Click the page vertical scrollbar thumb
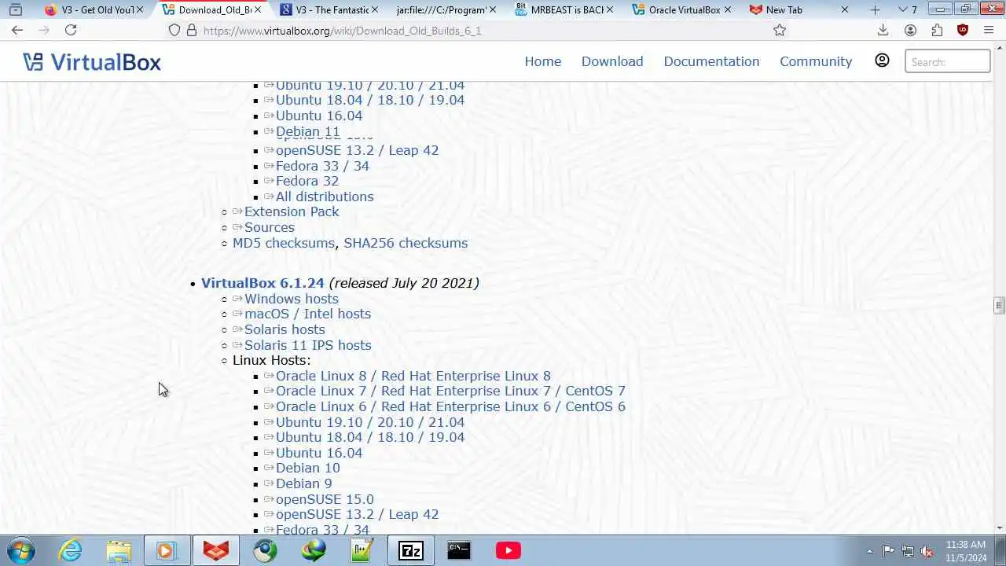 pyautogui.click(x=999, y=305)
